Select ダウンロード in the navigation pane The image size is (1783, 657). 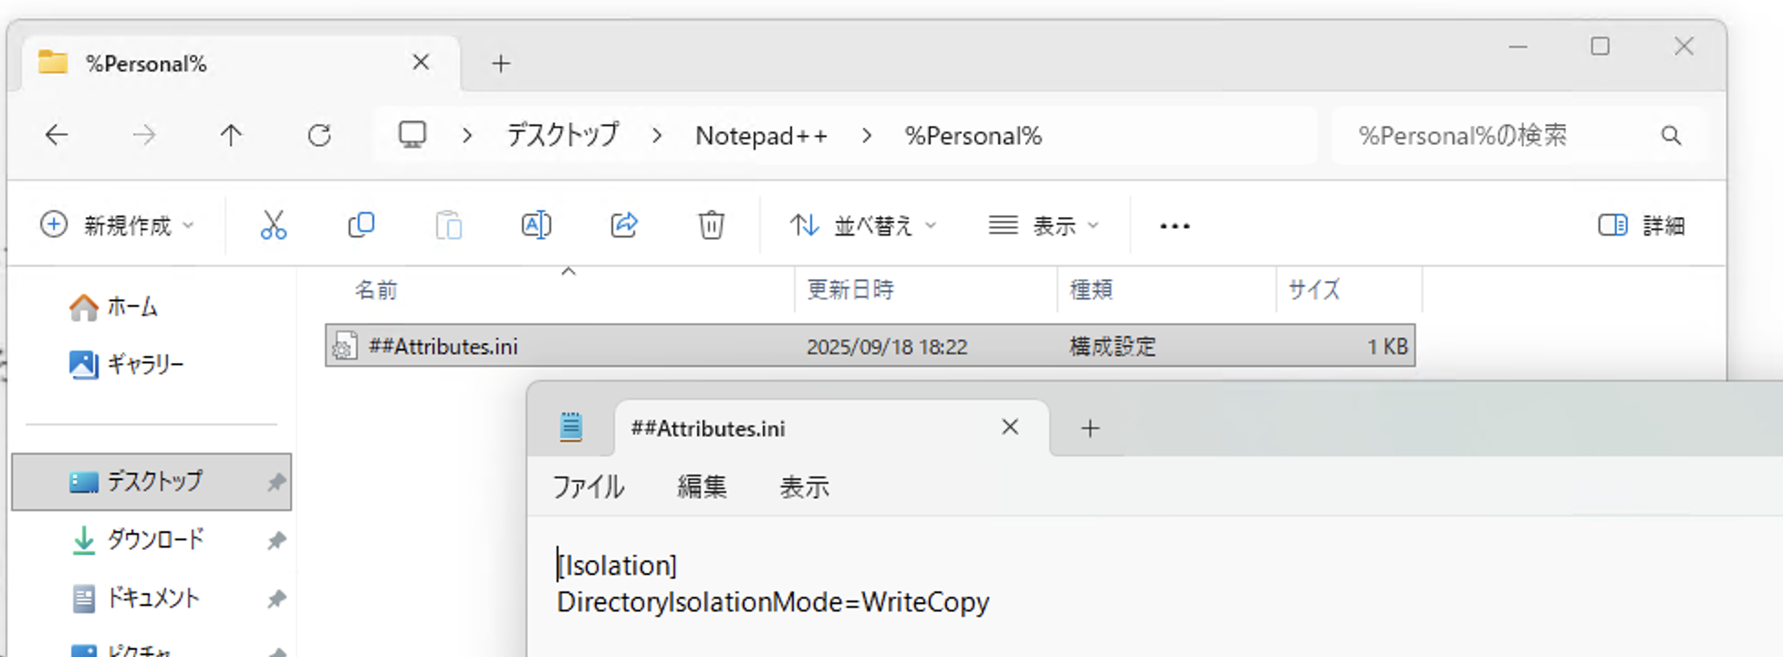click(155, 539)
